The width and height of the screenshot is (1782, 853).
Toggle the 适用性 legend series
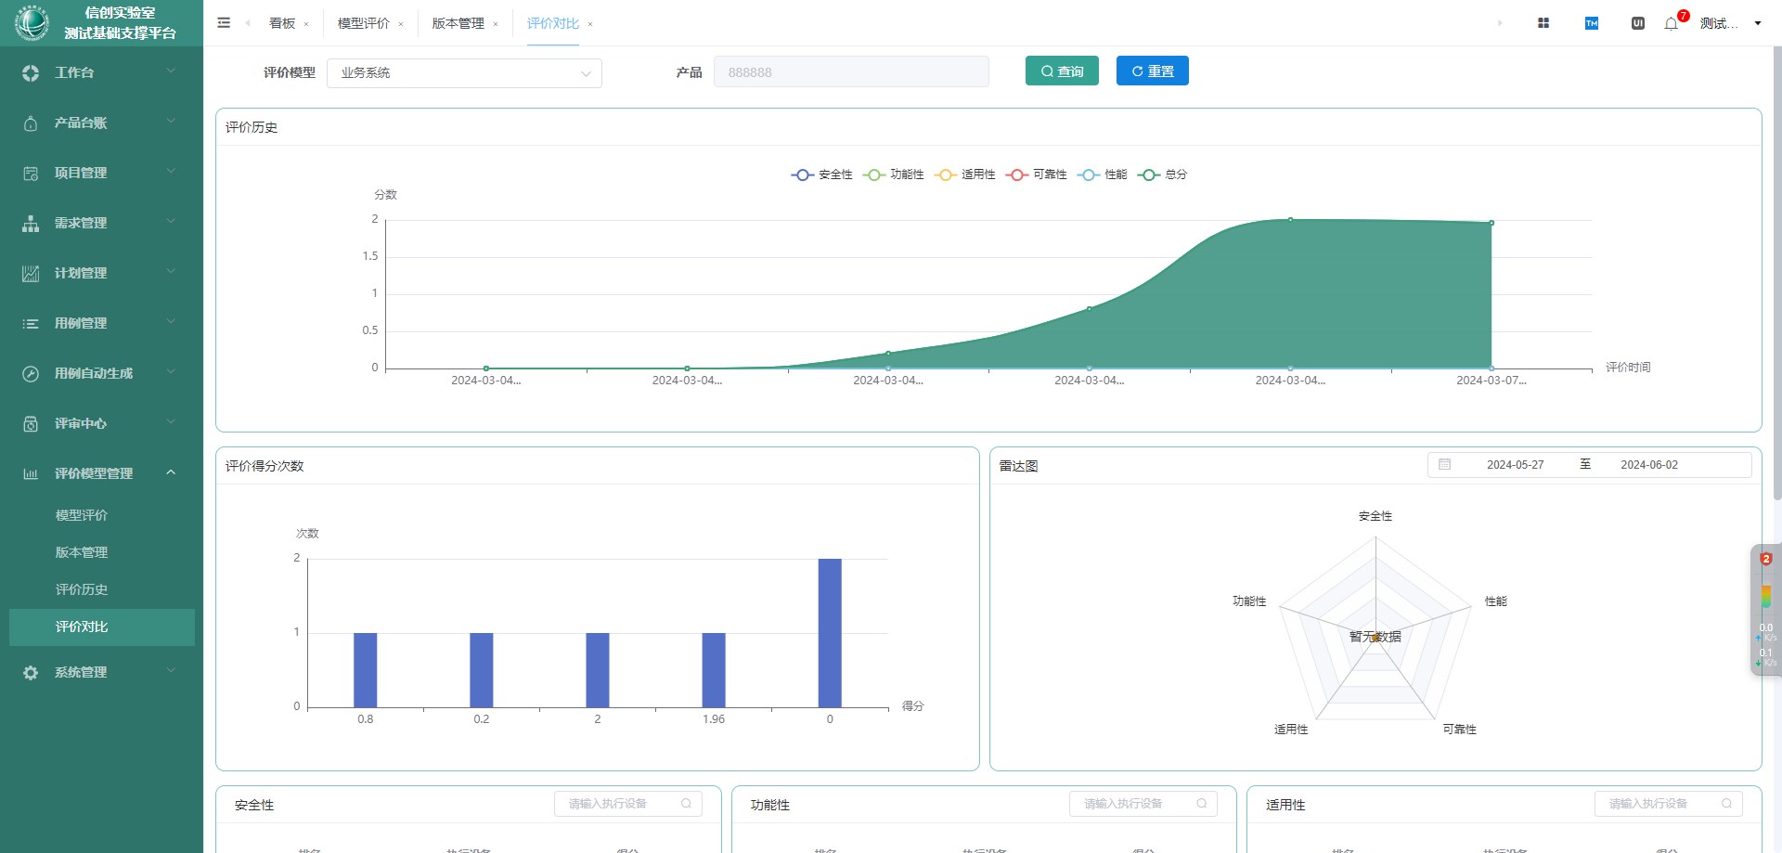pyautogui.click(x=965, y=174)
